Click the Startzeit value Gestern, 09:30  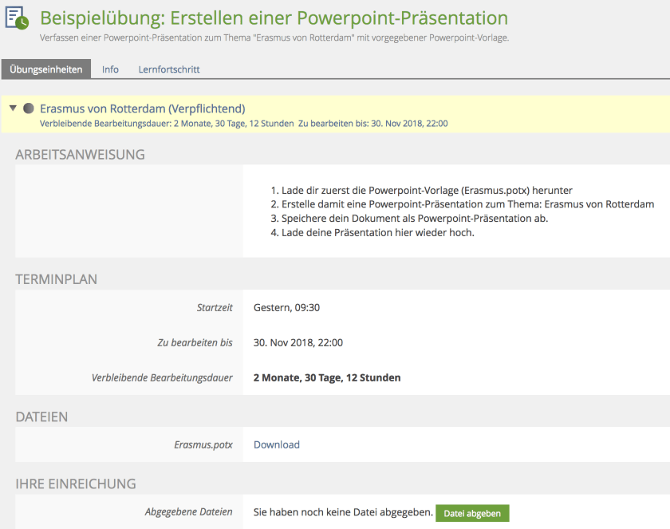(287, 306)
